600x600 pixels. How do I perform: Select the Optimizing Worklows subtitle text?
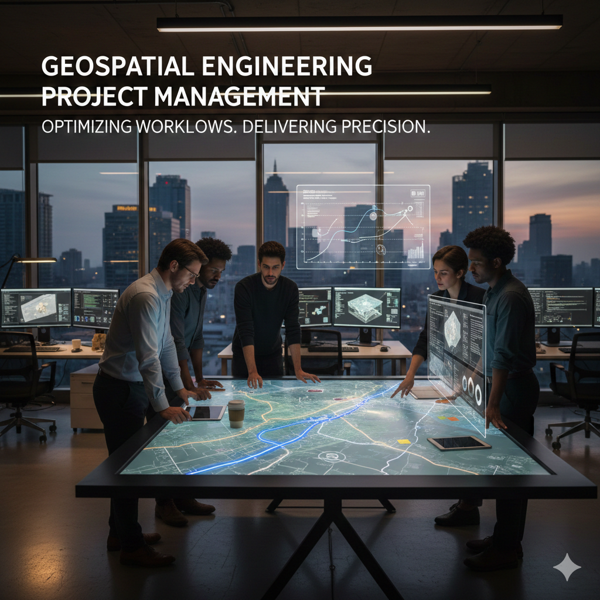point(236,127)
